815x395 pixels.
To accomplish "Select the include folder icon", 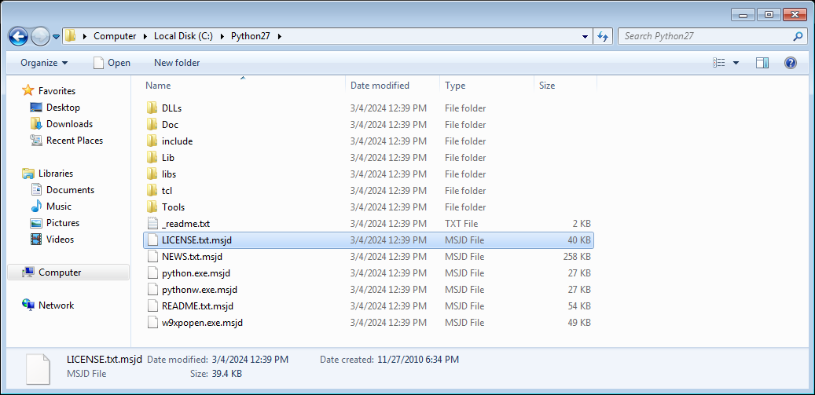I will point(152,141).
